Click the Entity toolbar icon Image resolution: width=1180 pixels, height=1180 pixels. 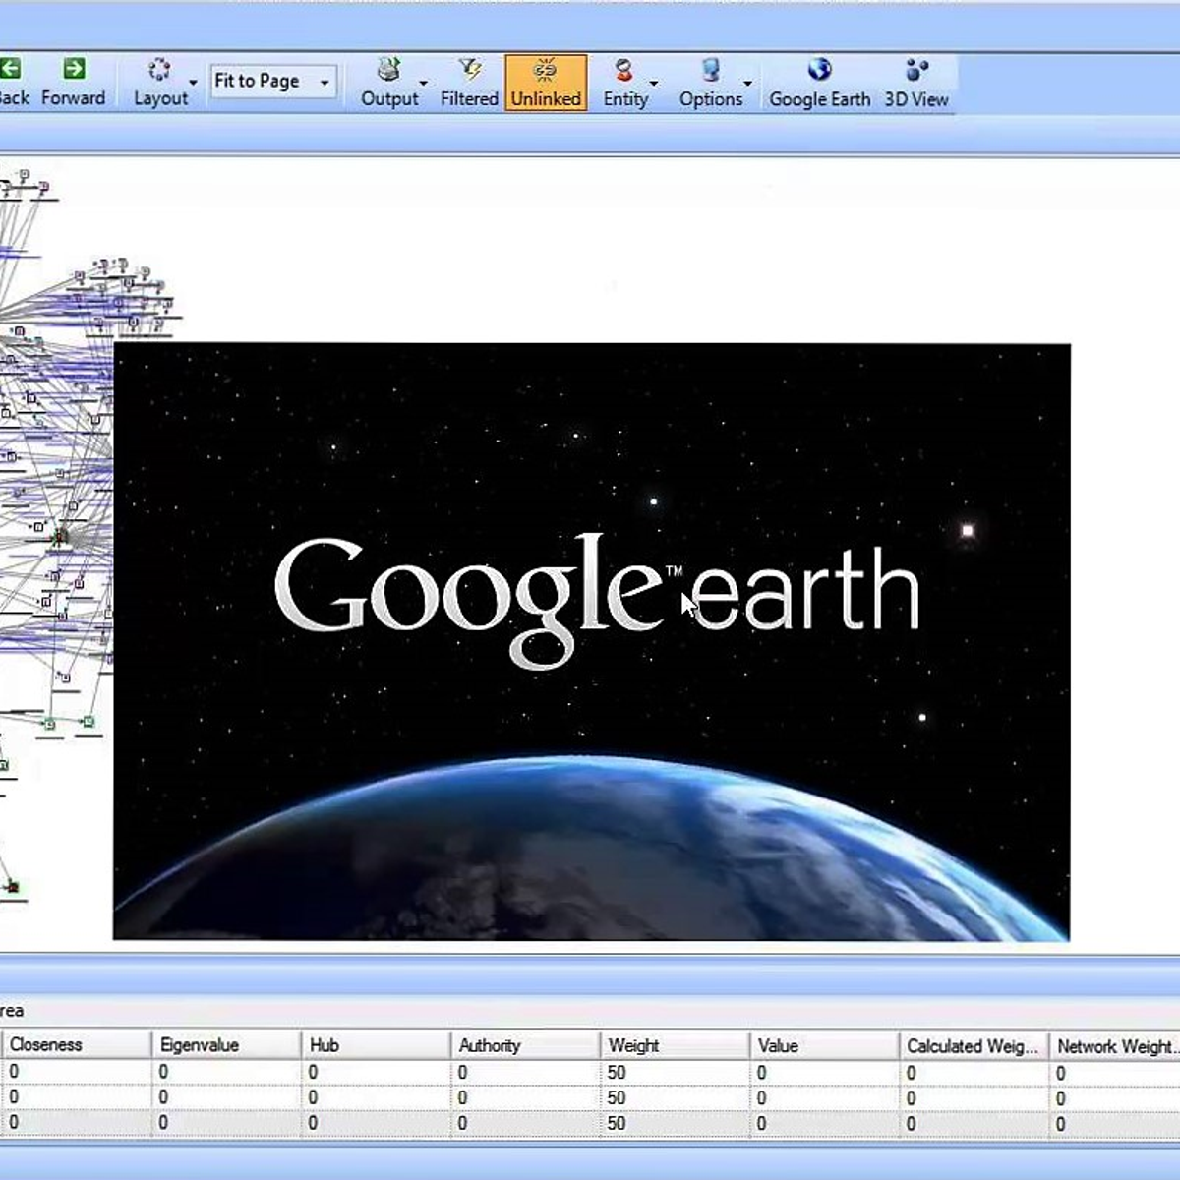pyautogui.click(x=624, y=69)
